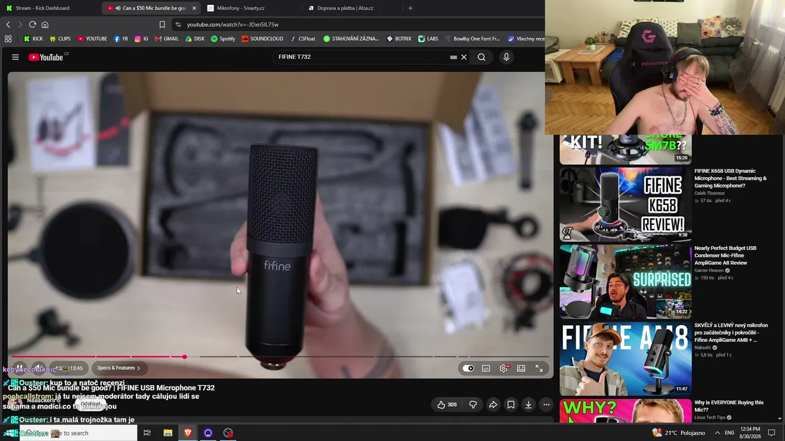This screenshot has height=441, width=785.
Task: Open the FIFINE AM8 video thumbnail
Action: (626, 359)
